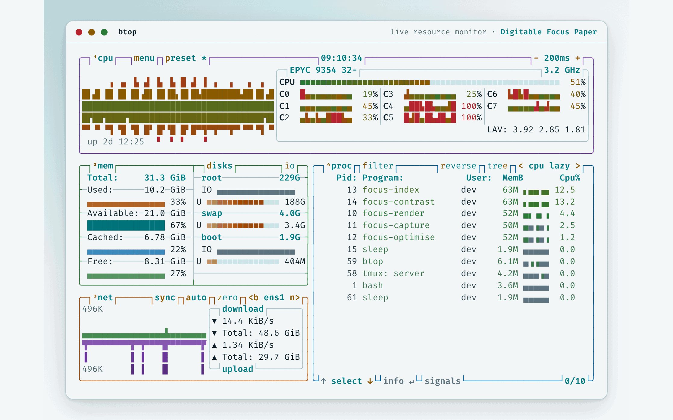
Task: Click the memory Used 33% bar
Action: (x=126, y=204)
